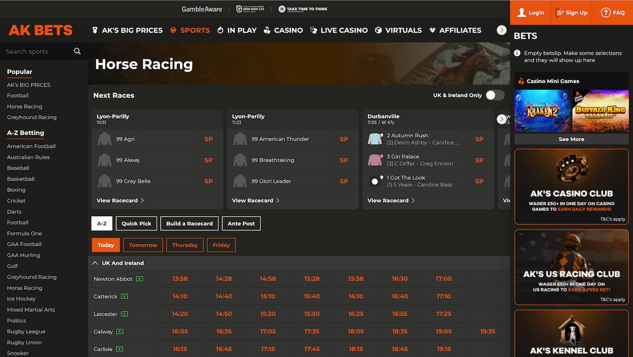The image size is (633, 357).
Task: Select the A-Z tab
Action: 101,223
